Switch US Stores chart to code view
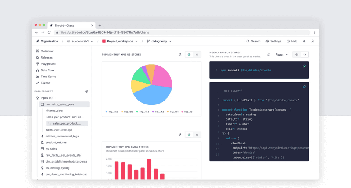The width and height of the screenshot is (351, 188). (x=197, y=55)
